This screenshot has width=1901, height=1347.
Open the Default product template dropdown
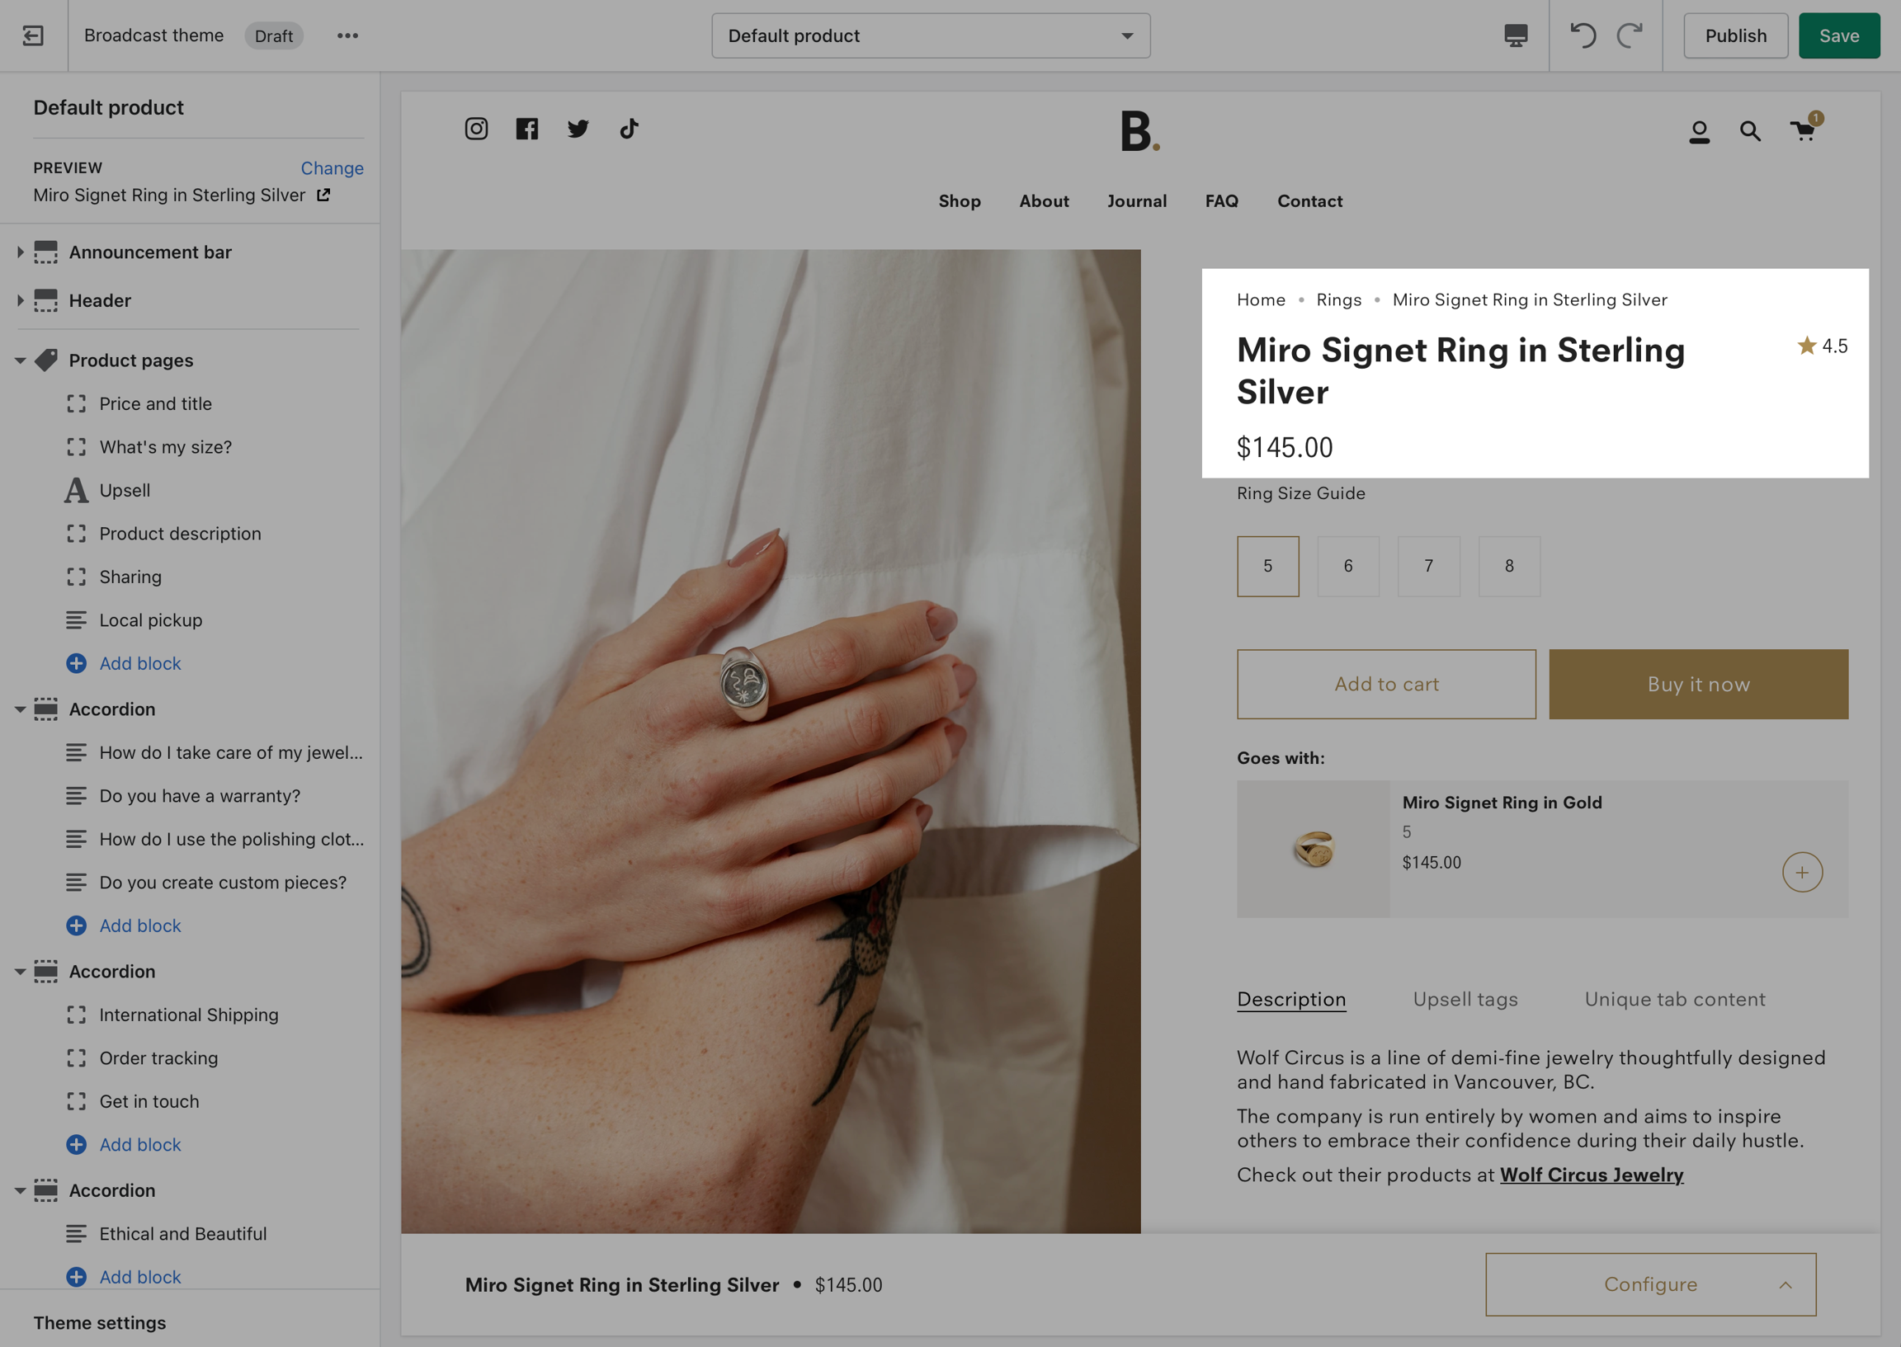(x=931, y=35)
